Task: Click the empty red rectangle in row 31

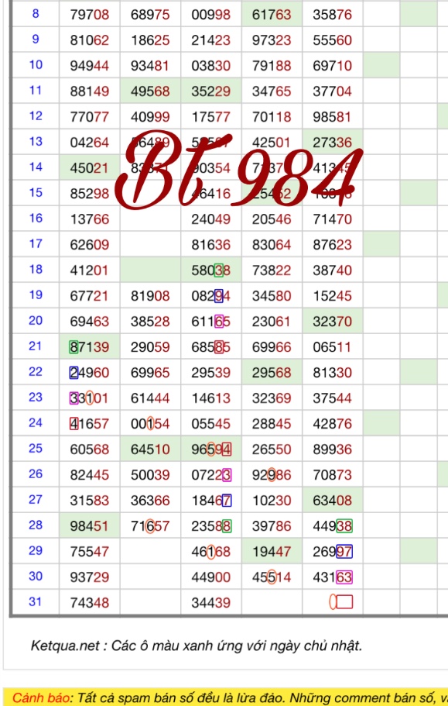Action: (344, 601)
